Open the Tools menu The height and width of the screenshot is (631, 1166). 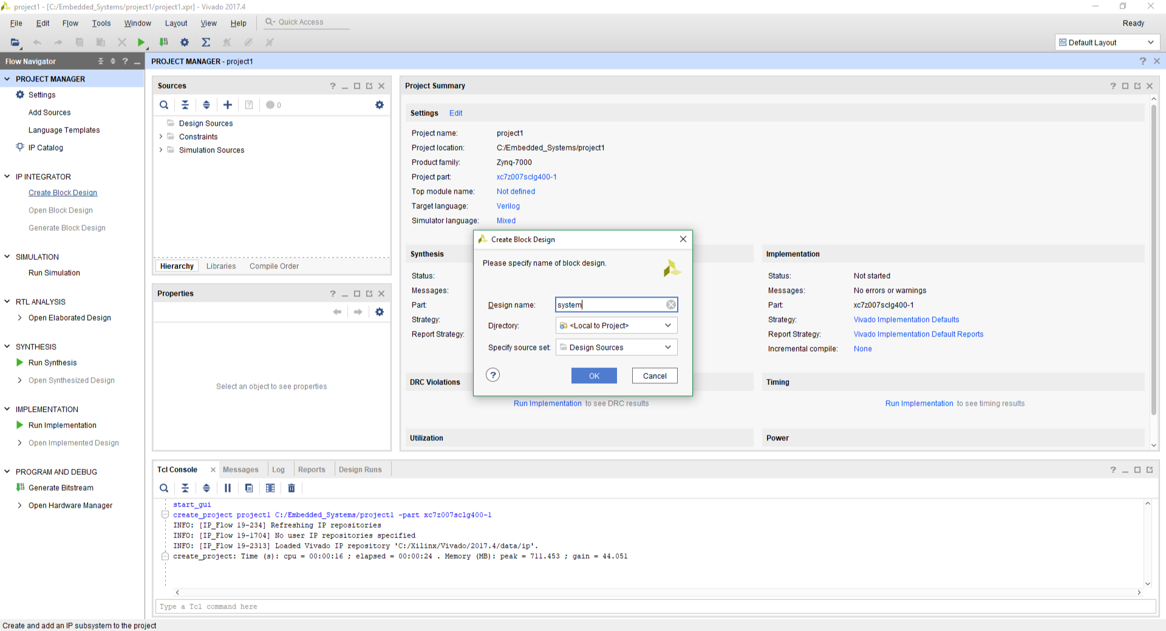tap(101, 23)
